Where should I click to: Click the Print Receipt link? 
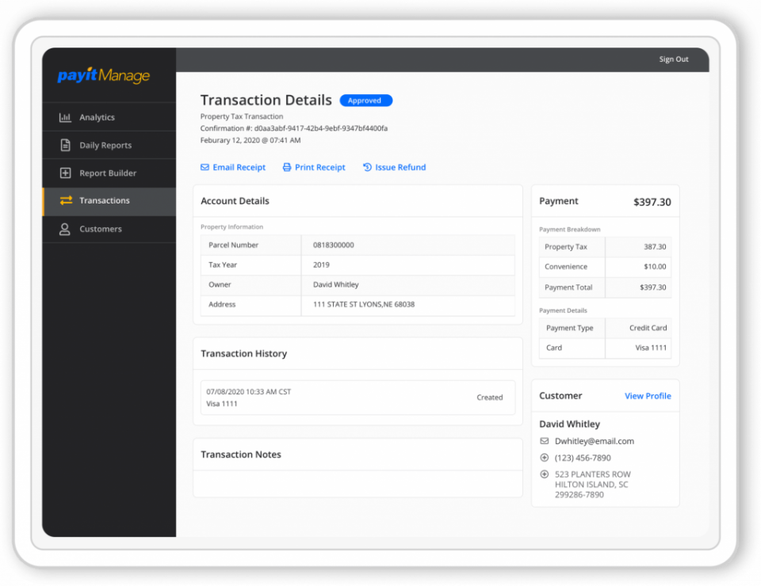click(x=319, y=167)
